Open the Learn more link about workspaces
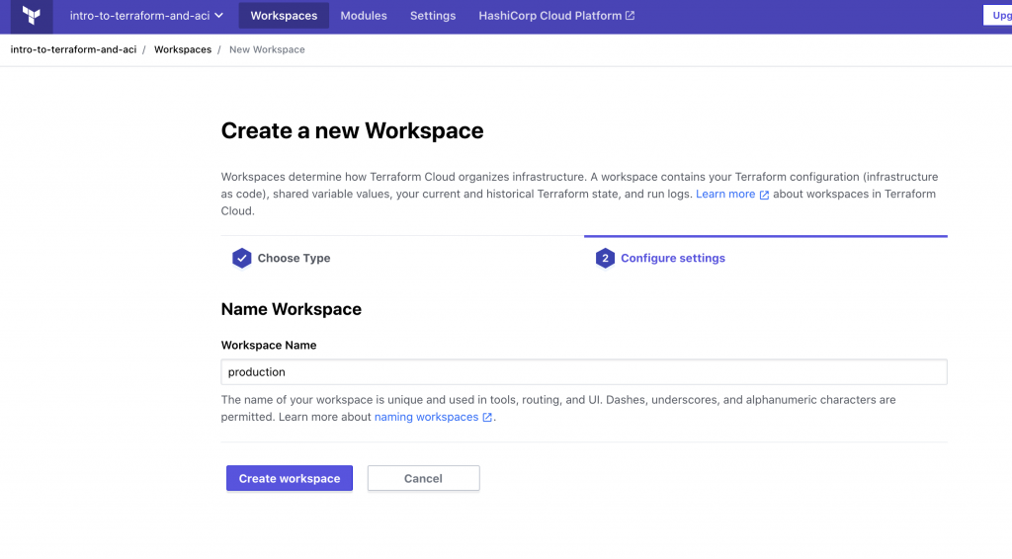Image resolution: width=1012 pixels, height=559 pixels. [x=724, y=195]
